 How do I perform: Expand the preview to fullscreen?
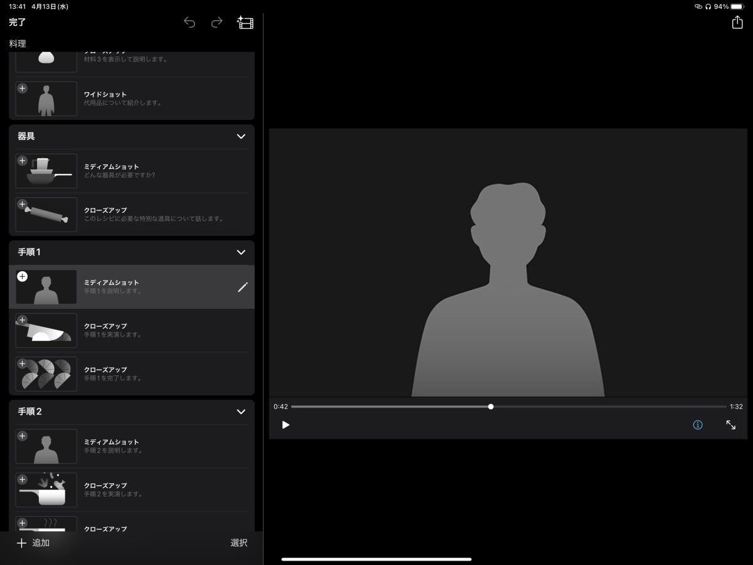(x=731, y=425)
